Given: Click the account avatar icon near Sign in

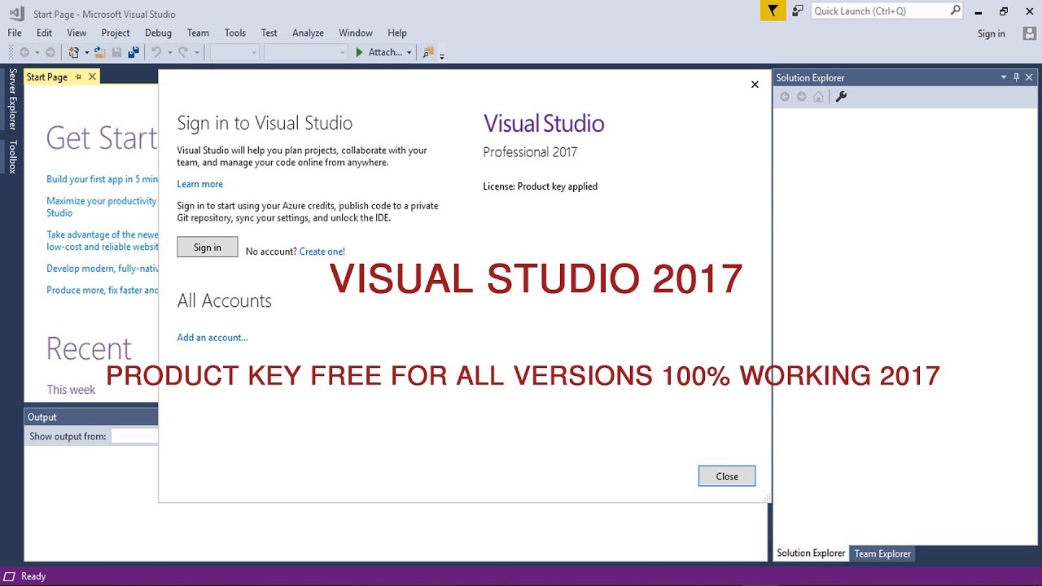Looking at the screenshot, I should tap(1029, 33).
